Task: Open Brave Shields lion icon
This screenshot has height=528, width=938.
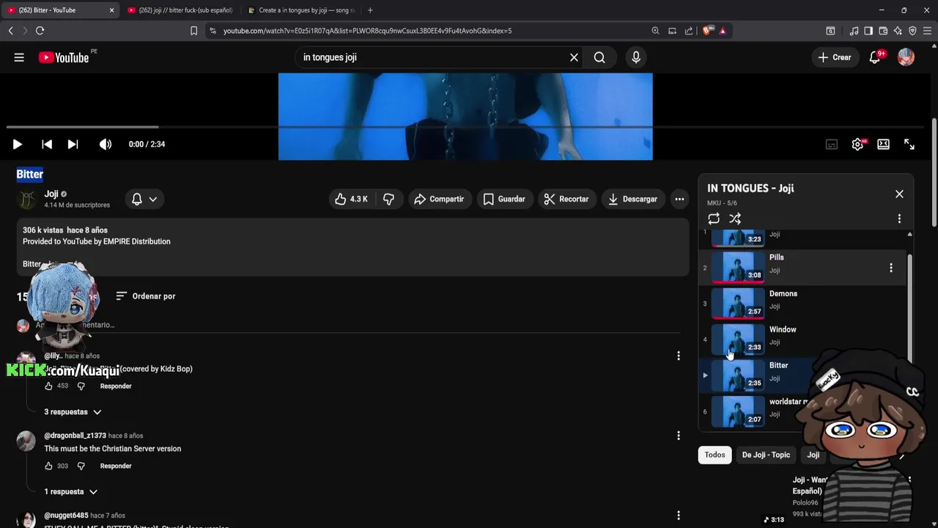Action: pyautogui.click(x=707, y=31)
